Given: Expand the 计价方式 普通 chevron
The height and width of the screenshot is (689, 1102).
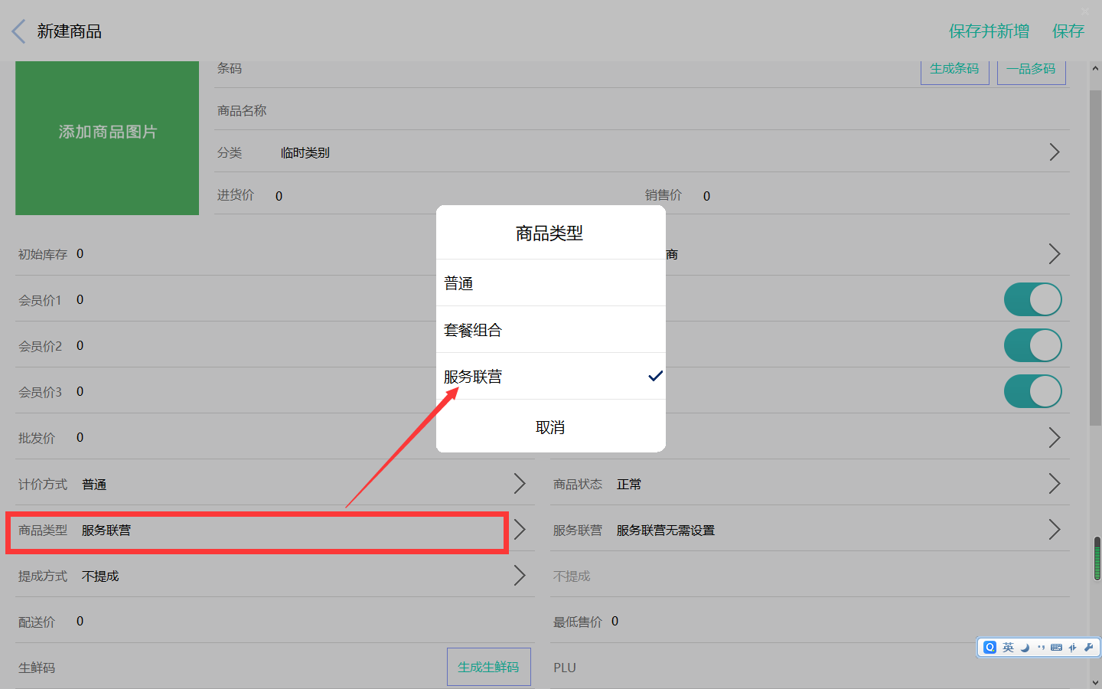Looking at the screenshot, I should [520, 483].
